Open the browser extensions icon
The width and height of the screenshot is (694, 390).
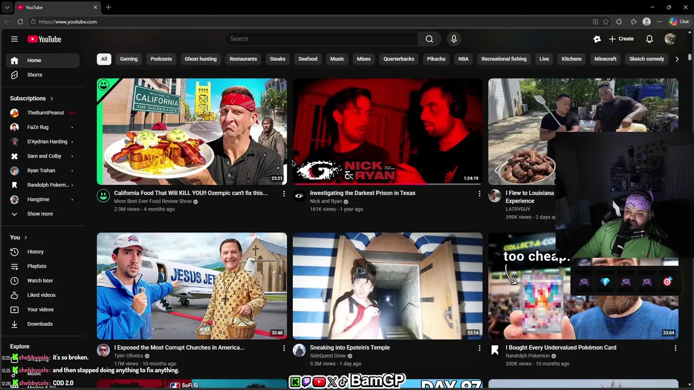tap(619, 22)
